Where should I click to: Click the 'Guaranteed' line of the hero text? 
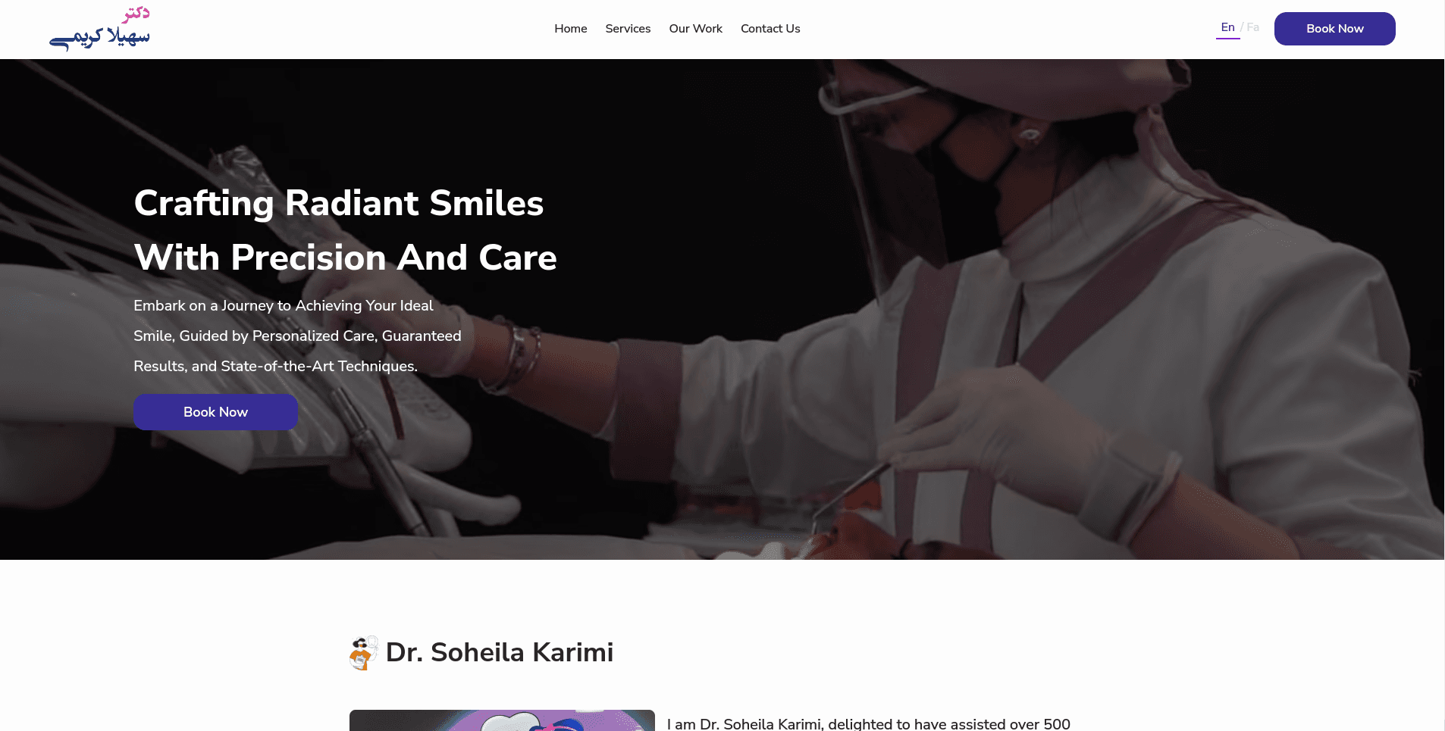pyautogui.click(x=297, y=336)
